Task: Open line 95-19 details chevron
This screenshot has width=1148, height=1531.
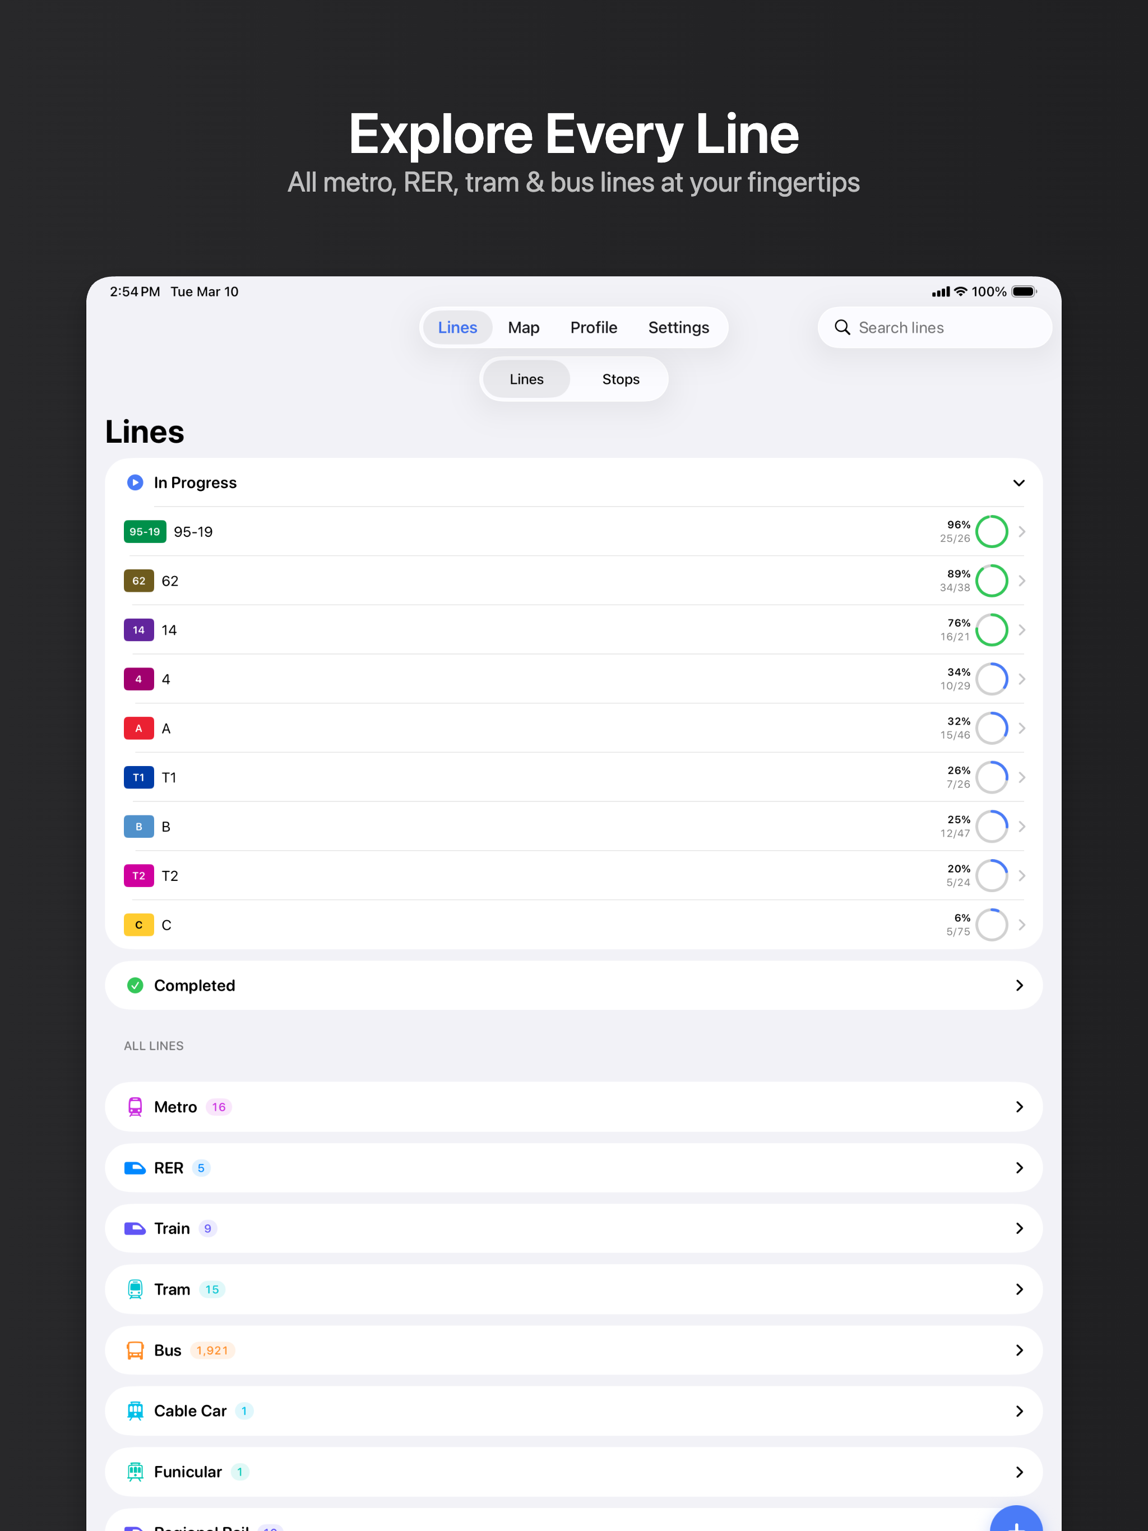Action: click(x=1022, y=532)
